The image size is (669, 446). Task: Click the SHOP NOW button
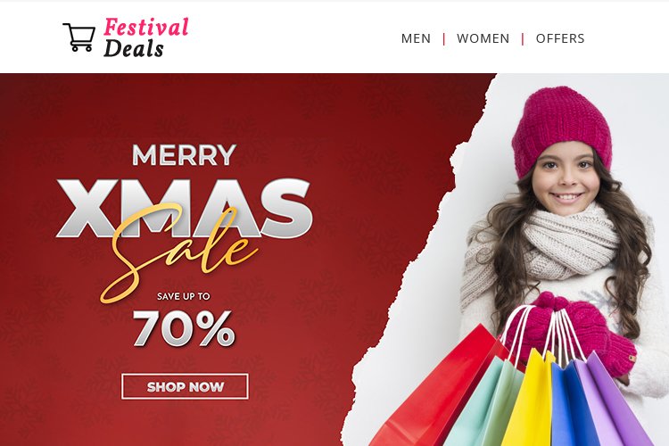coord(185,386)
